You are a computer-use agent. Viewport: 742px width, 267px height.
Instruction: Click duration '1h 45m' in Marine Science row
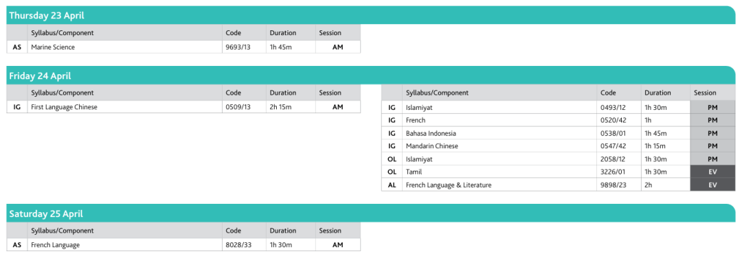pos(291,47)
